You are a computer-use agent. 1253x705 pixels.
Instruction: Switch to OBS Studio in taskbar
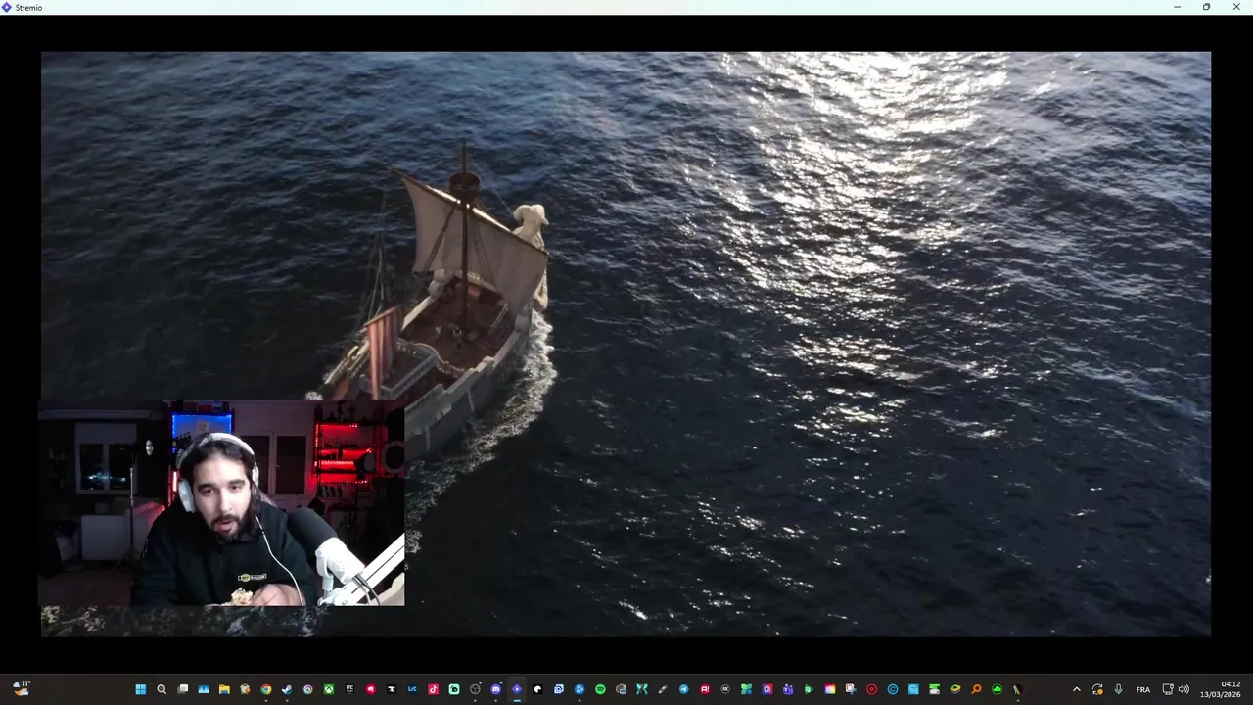click(x=475, y=689)
